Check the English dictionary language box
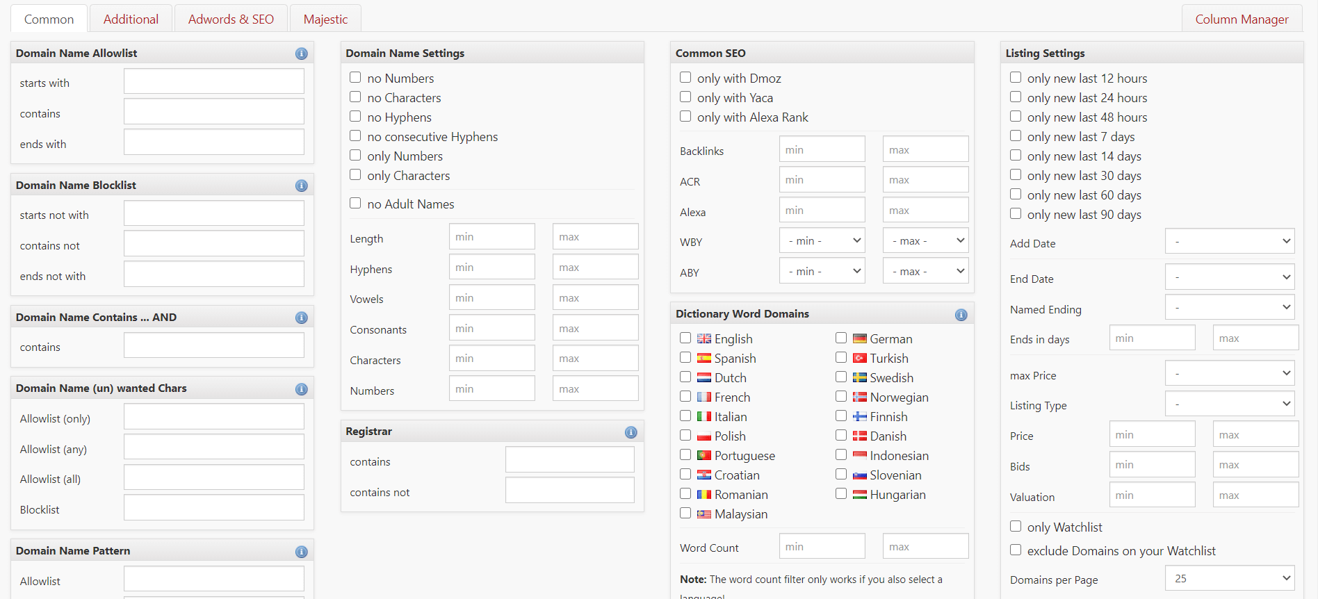The height and width of the screenshot is (599, 1318). tap(685, 338)
